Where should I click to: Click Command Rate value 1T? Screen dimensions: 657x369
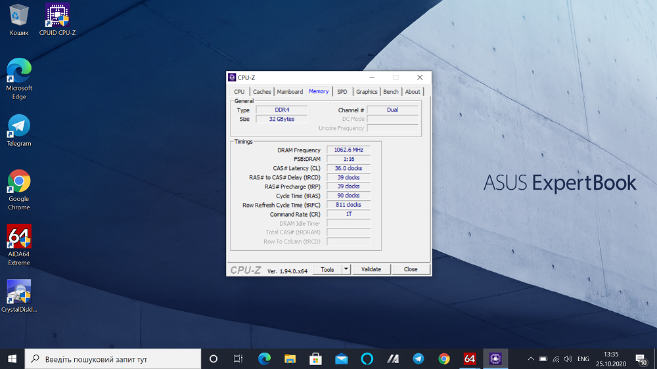pyautogui.click(x=349, y=214)
